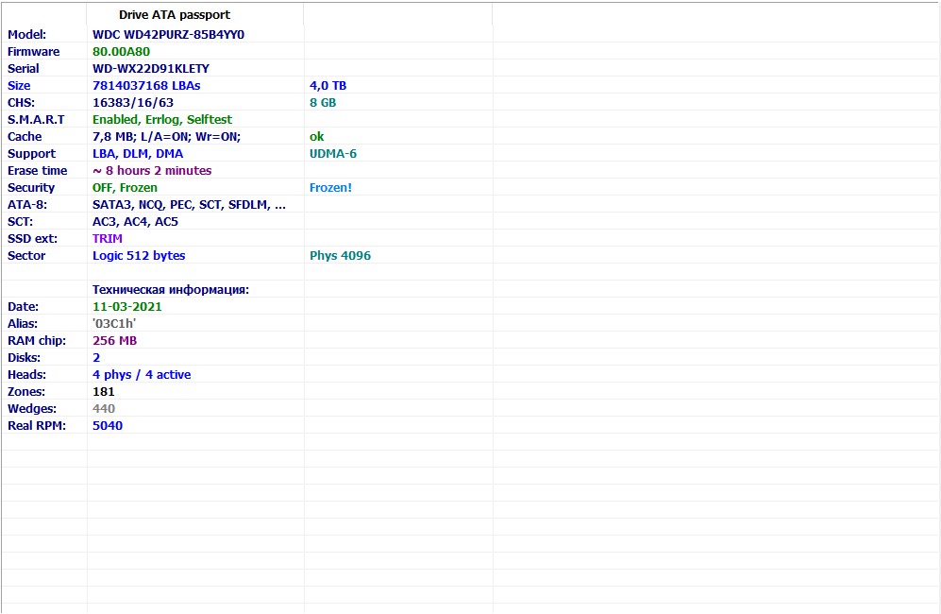Image resolution: width=941 pixels, height=614 pixels.
Task: Select the 'Drive ATA passport' header text
Action: coord(175,15)
